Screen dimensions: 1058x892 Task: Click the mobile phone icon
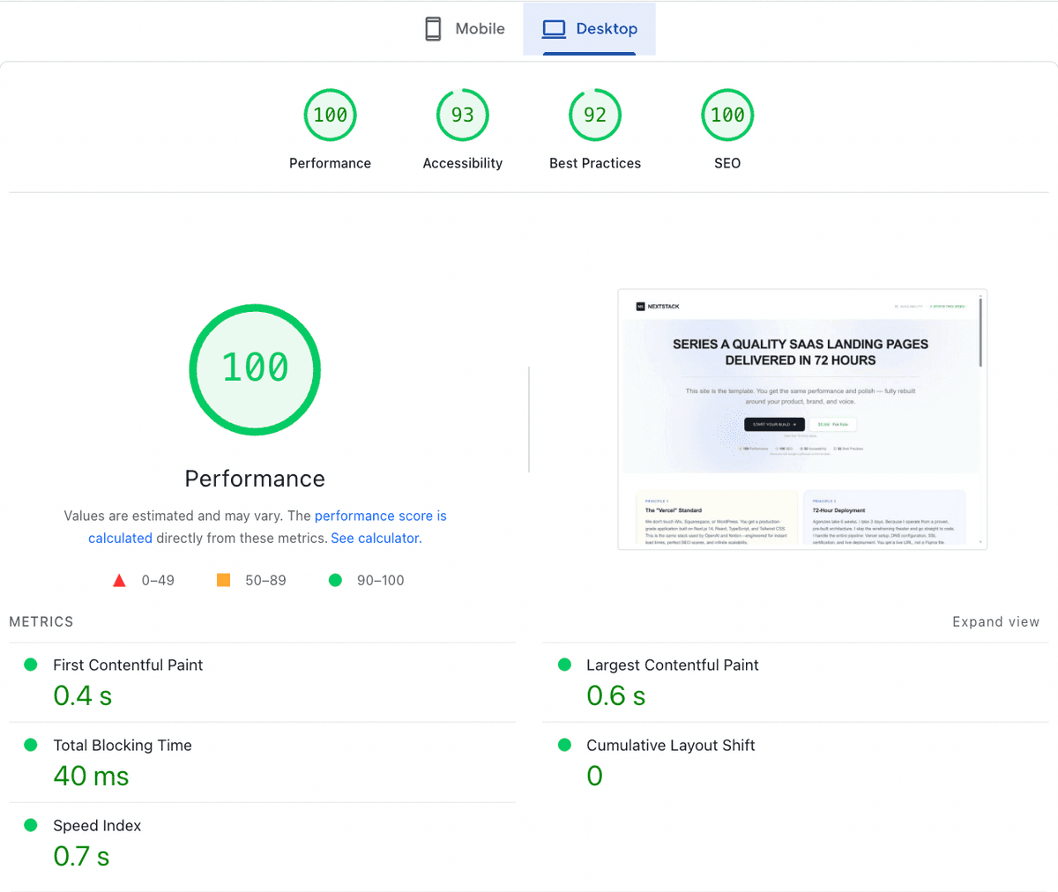click(433, 28)
